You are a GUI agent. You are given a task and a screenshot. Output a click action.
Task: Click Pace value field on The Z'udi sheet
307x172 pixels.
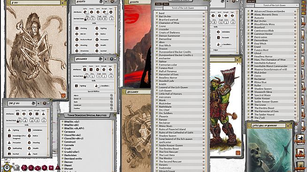click(x=20, y=121)
